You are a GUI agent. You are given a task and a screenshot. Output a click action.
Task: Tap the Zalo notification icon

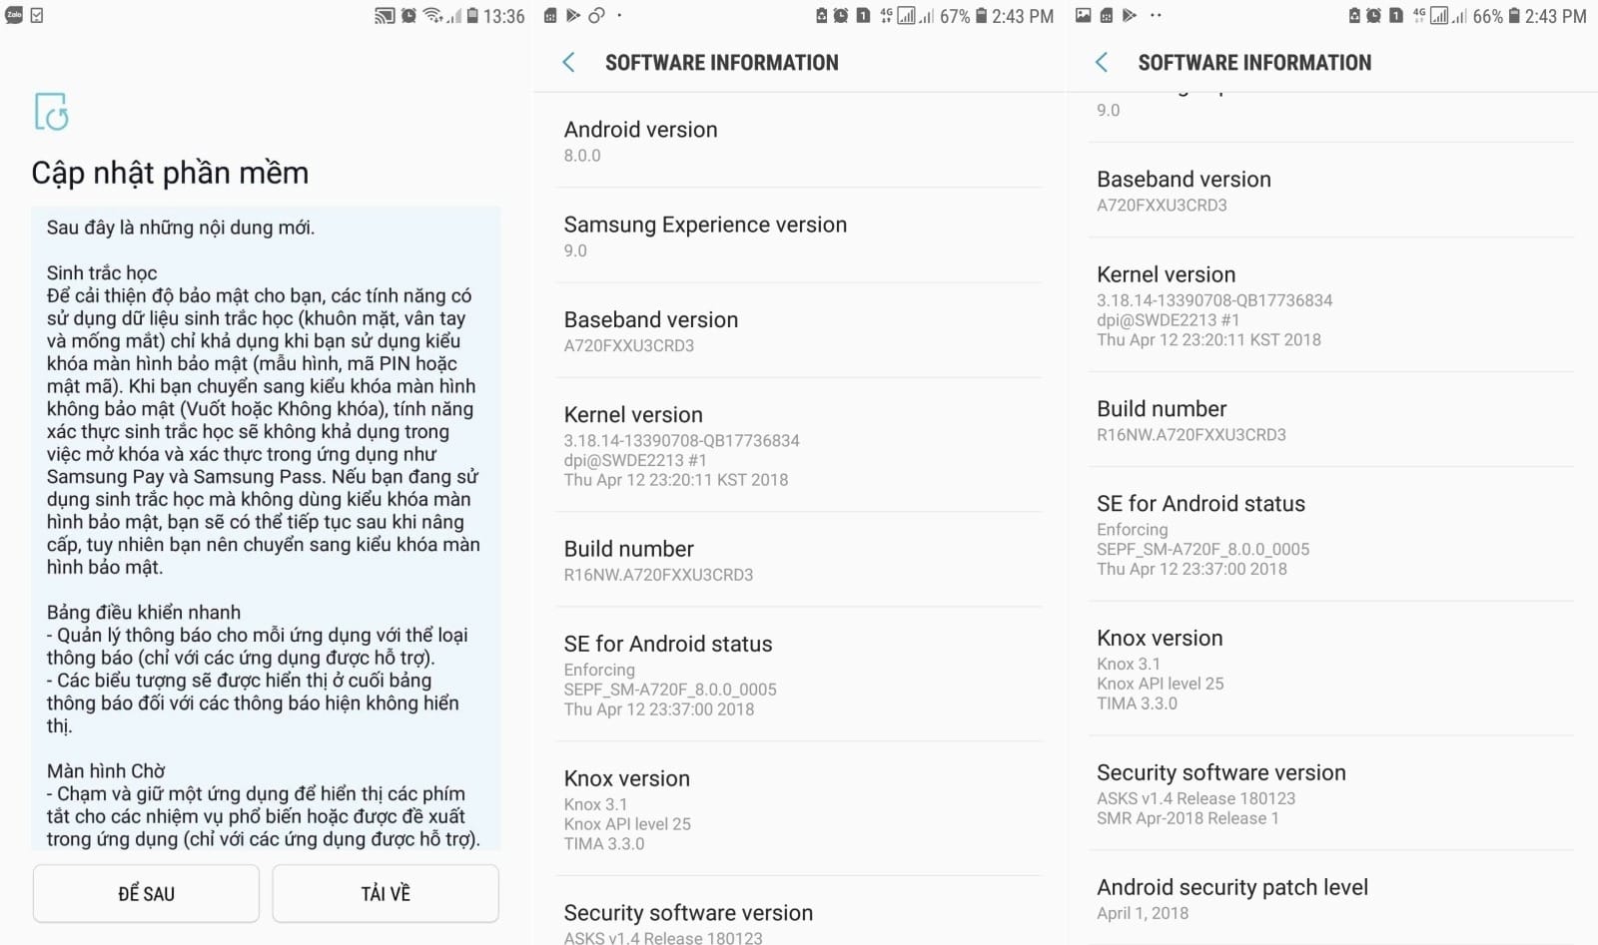pyautogui.click(x=14, y=15)
